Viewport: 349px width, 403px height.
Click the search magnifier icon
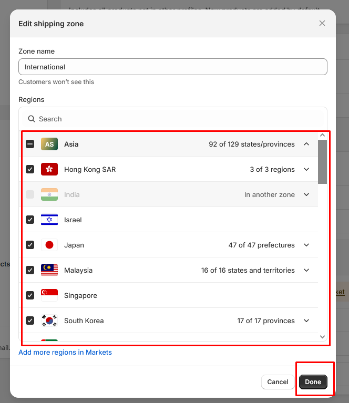point(32,119)
